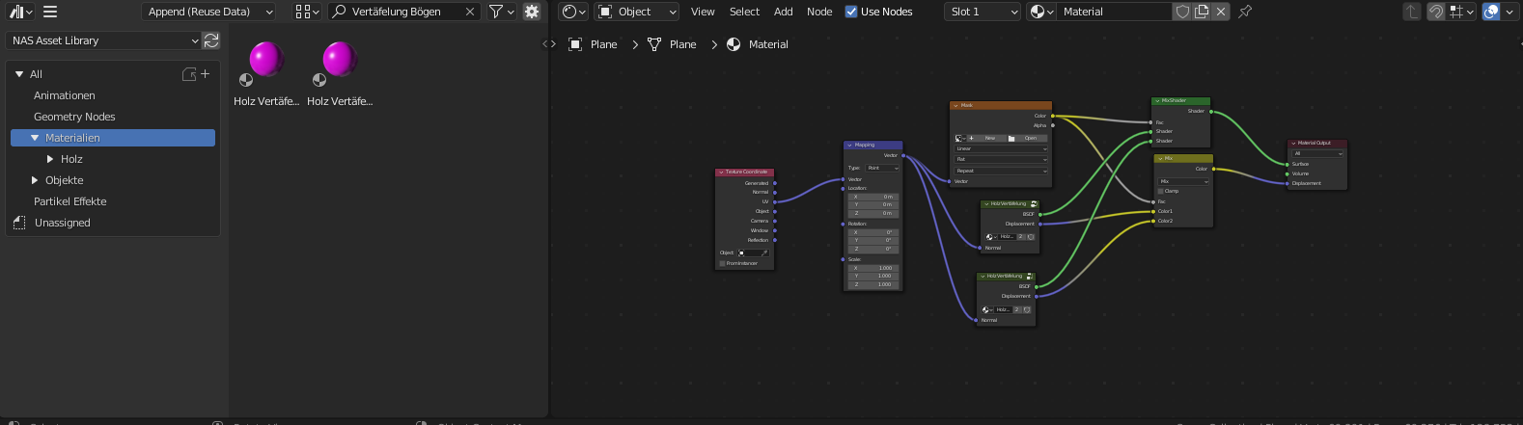Open the Append (Reuse Data) import dropdown
The height and width of the screenshot is (425, 1523).
[x=209, y=12]
